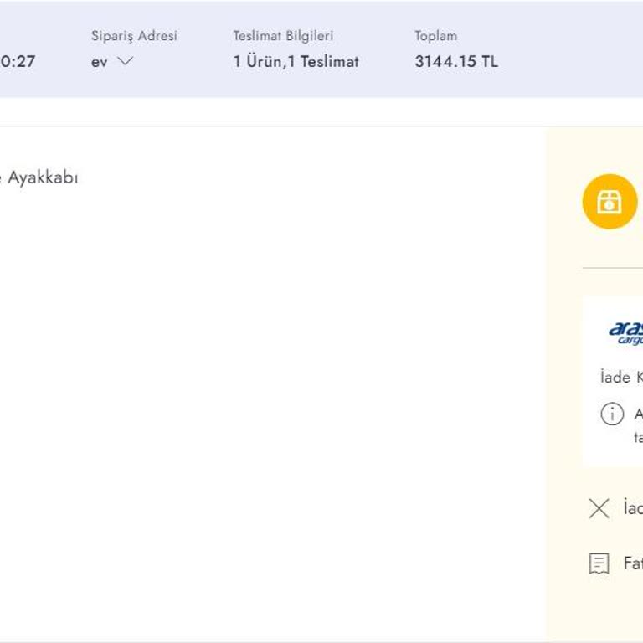
Task: Click the X cancel return icon
Action: (599, 508)
